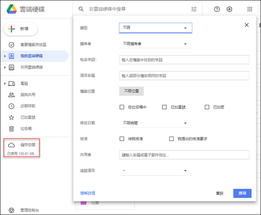The width and height of the screenshot is (261, 215).
Task: Click the 已使用 130.81 GB text
Action: [21, 154]
